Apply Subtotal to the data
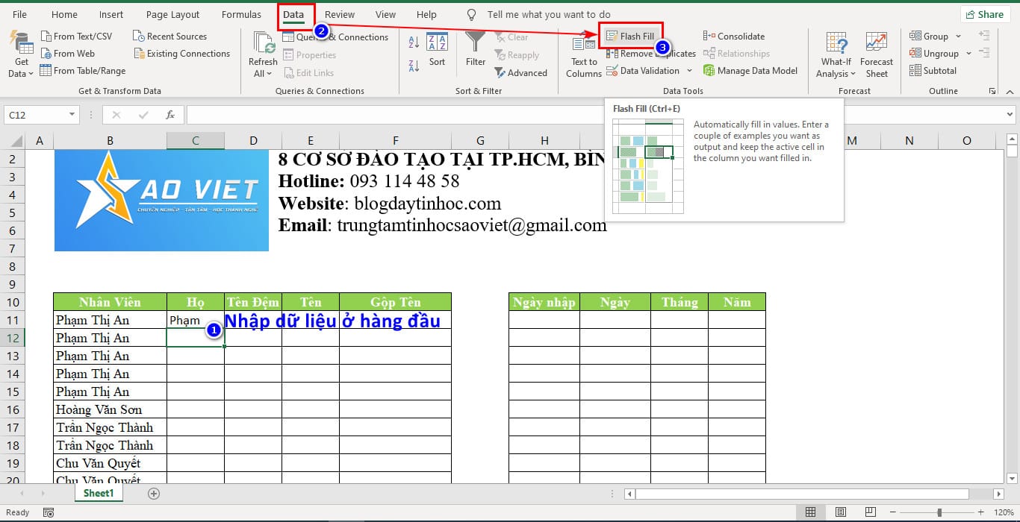Viewport: 1020px width, 522px height. tap(933, 70)
